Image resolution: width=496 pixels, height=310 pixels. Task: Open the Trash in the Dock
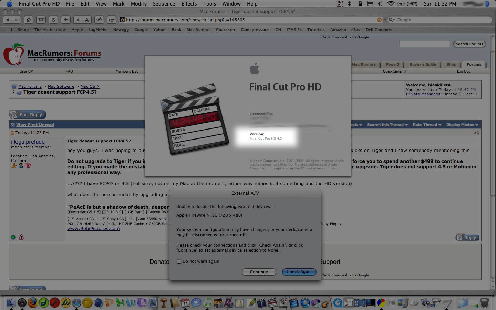pyautogui.click(x=484, y=302)
